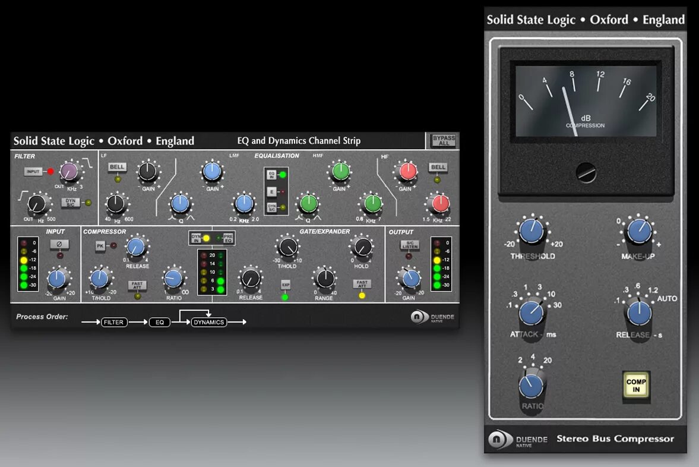Click the INPUT gain knob
The width and height of the screenshot is (699, 467).
(x=57, y=279)
